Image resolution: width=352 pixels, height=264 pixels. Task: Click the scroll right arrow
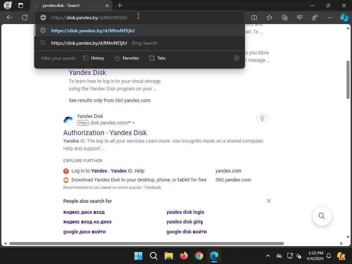[341, 244]
